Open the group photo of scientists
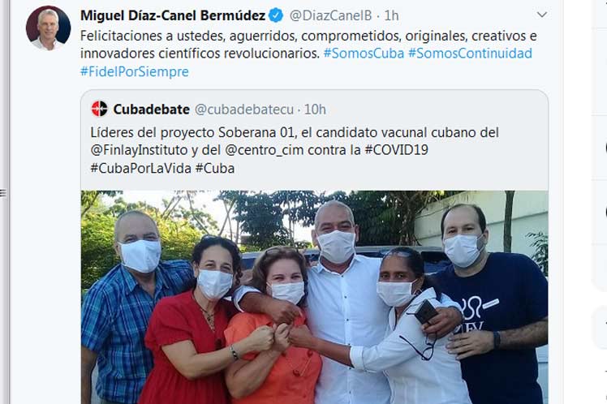Viewport: 607px width, 404px height. (314, 297)
